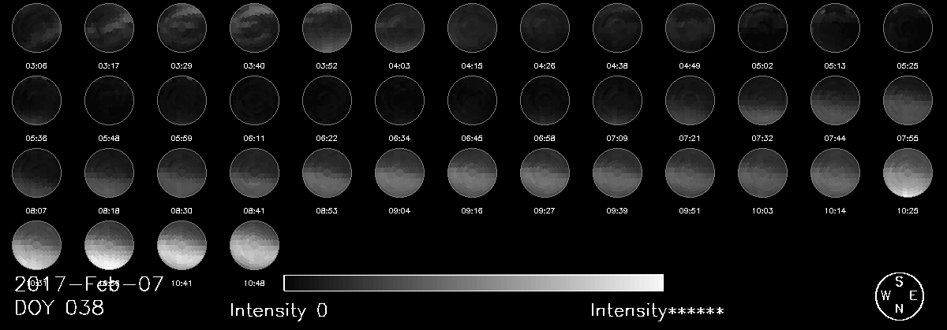
Task: Choose the 03:40 disk image
Action: click(254, 28)
